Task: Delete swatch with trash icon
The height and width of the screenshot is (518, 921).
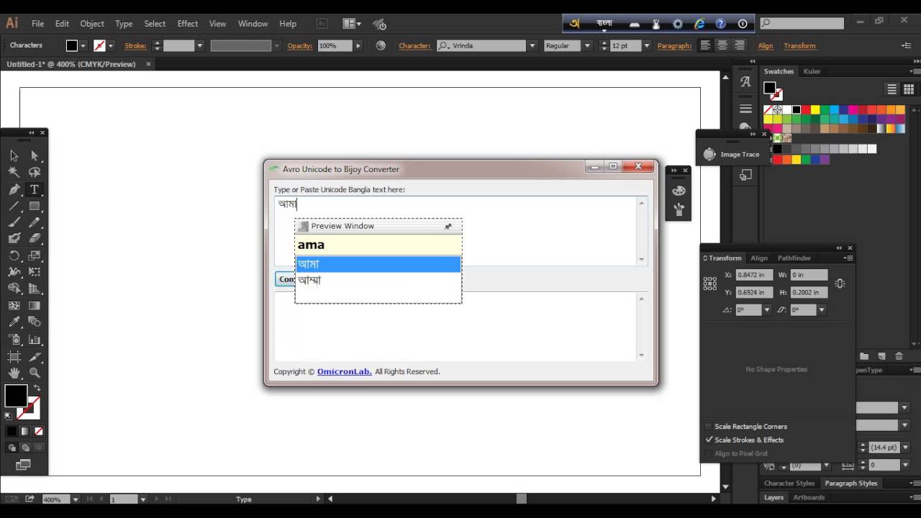Action: click(899, 356)
